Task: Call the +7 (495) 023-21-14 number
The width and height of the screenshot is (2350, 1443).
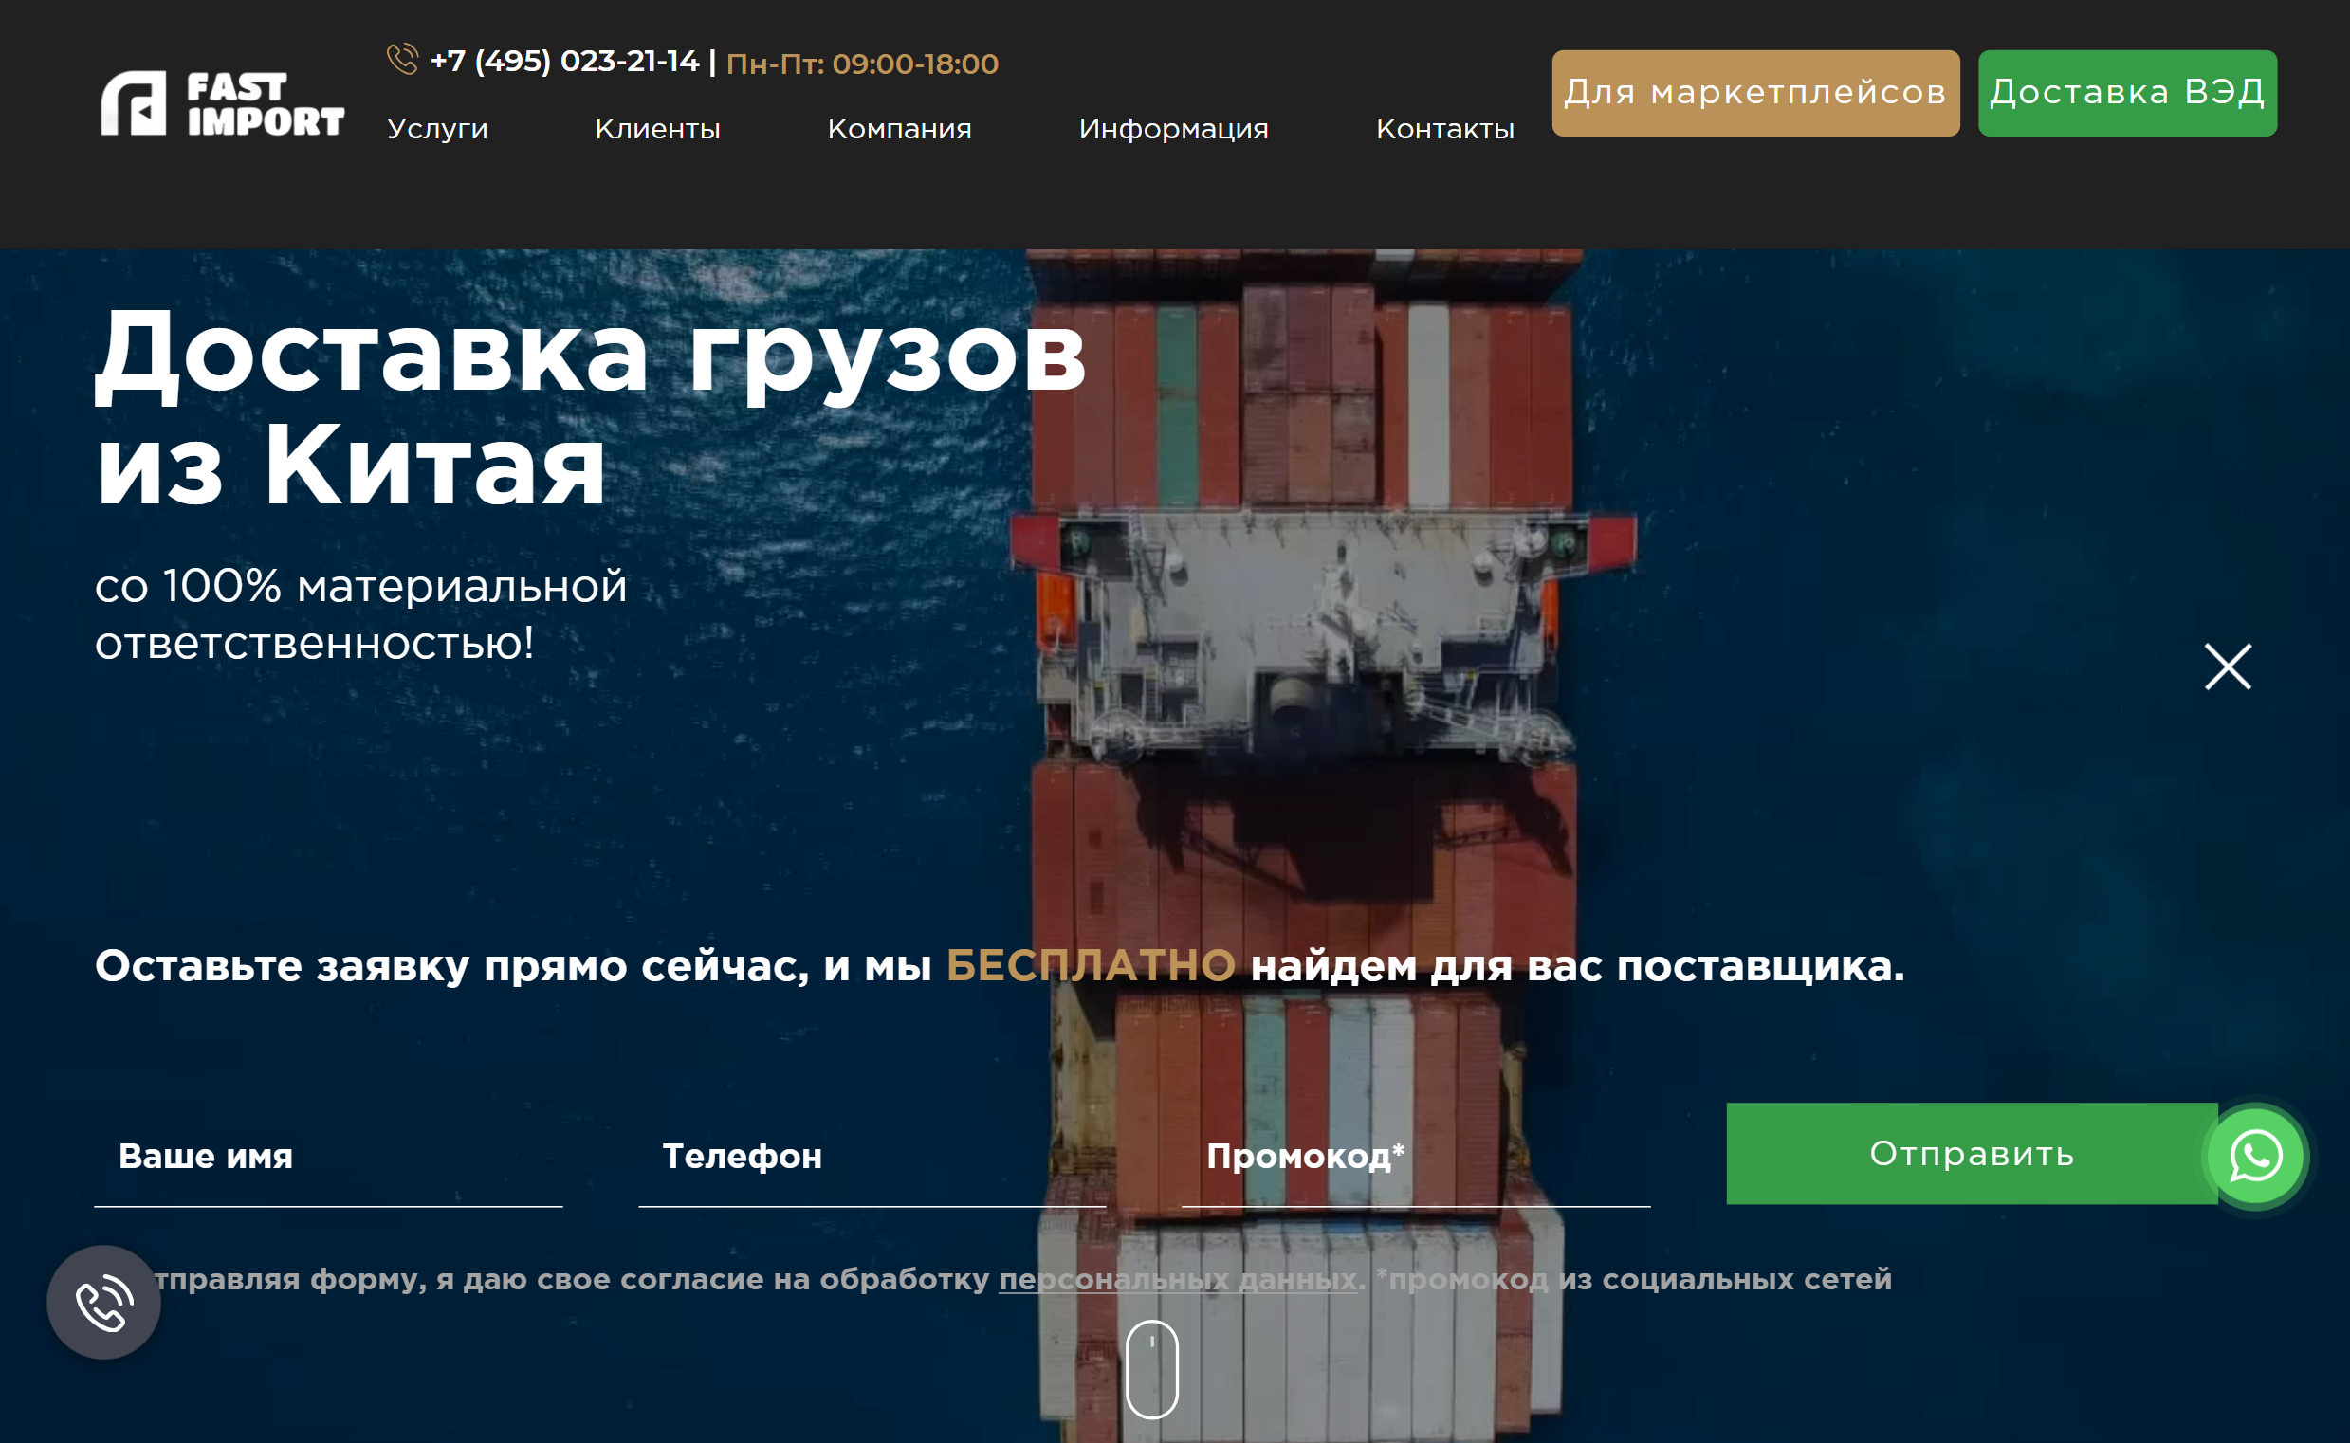Action: (x=564, y=61)
